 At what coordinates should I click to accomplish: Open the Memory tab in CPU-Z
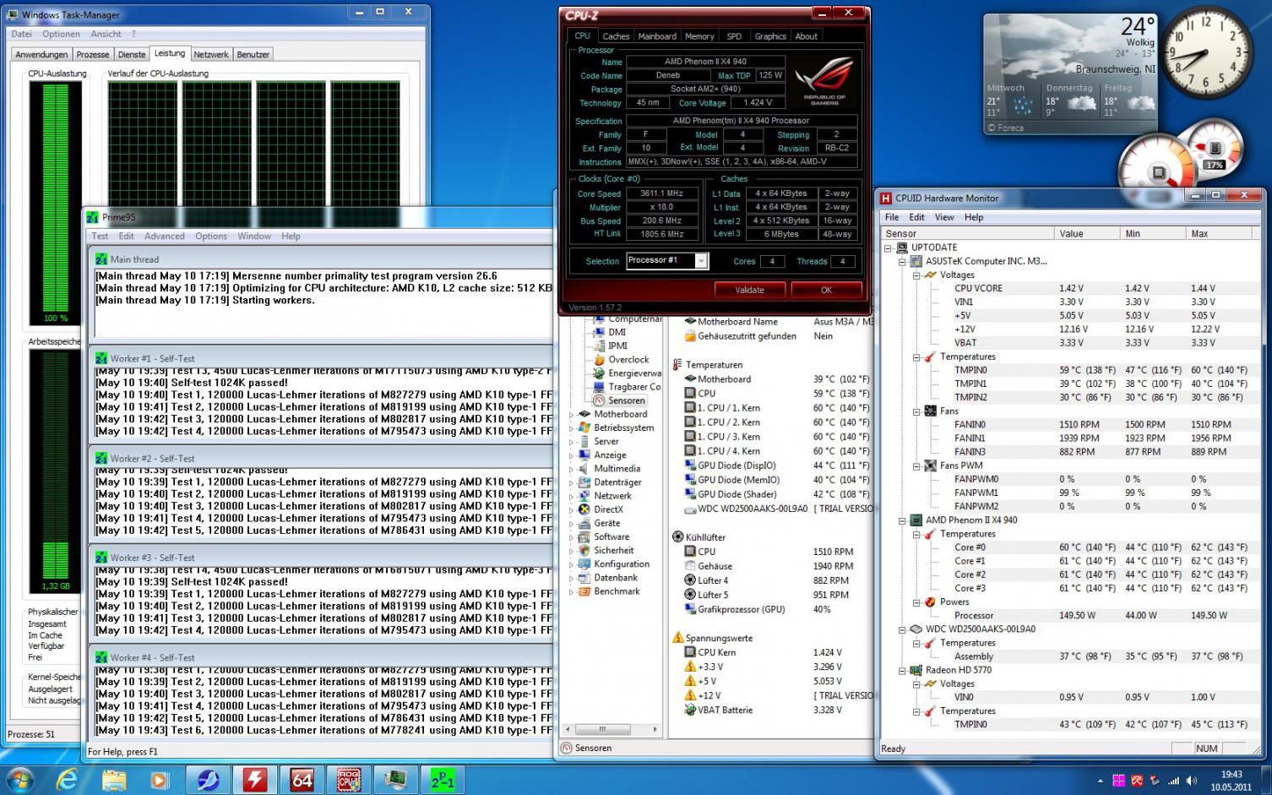699,36
